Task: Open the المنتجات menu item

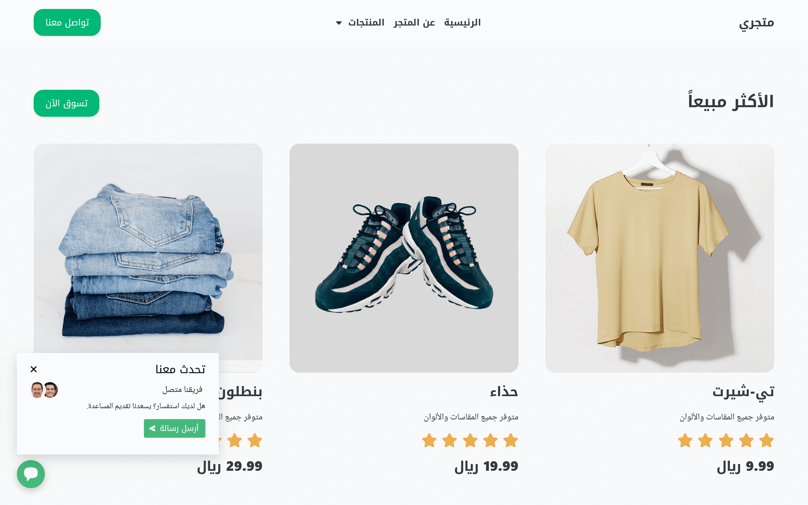Action: pos(366,22)
